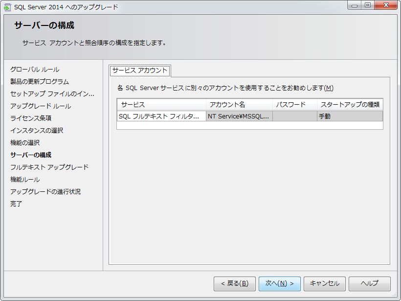
Task: Click the SQL Server setup title bar icon
Action: coord(7,7)
